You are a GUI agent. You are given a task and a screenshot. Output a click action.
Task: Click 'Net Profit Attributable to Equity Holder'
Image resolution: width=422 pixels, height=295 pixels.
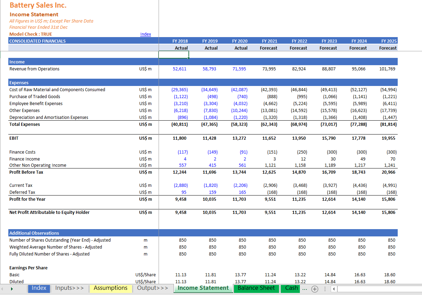coord(49,212)
